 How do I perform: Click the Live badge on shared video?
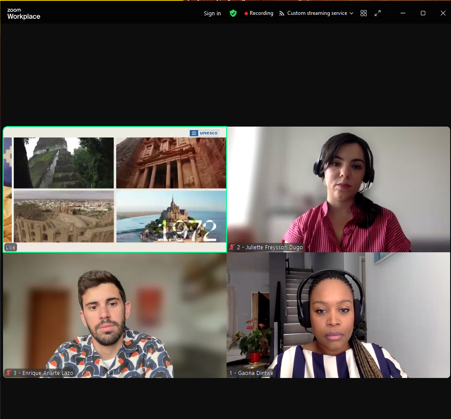pyautogui.click(x=10, y=247)
